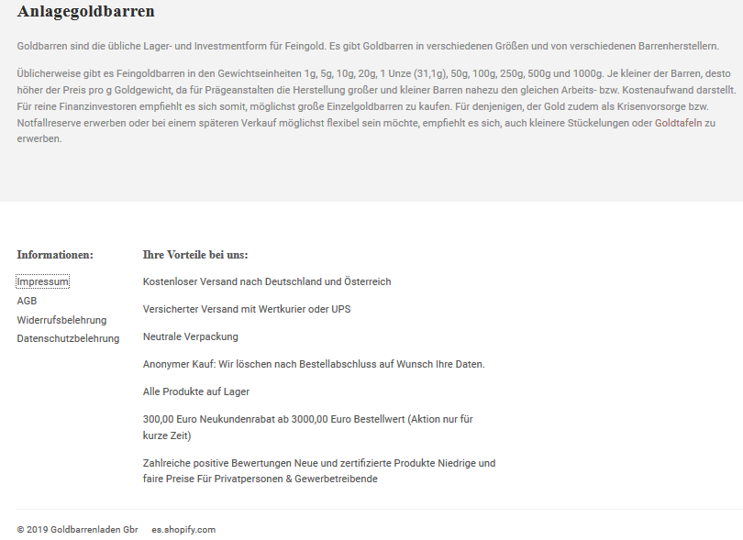The width and height of the screenshot is (743, 540).
Task: Open the Impressum link
Action: pyautogui.click(x=42, y=281)
